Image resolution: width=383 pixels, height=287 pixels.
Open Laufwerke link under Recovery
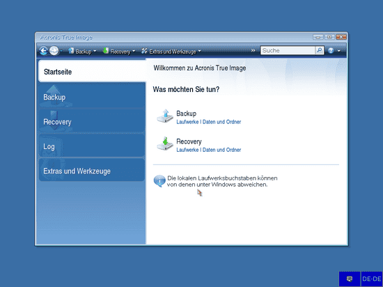tap(187, 150)
